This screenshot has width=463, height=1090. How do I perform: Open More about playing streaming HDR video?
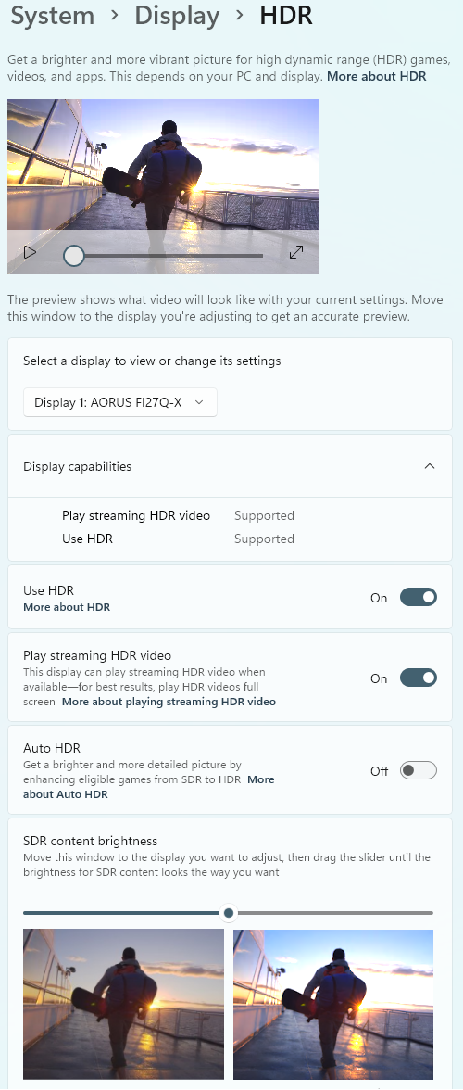pos(169,702)
